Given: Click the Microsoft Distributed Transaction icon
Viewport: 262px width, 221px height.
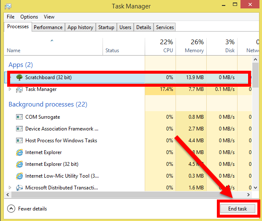Looking at the screenshot, I should (x=19, y=188).
